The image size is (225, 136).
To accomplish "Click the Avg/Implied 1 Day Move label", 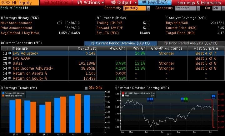I will 20,33.
